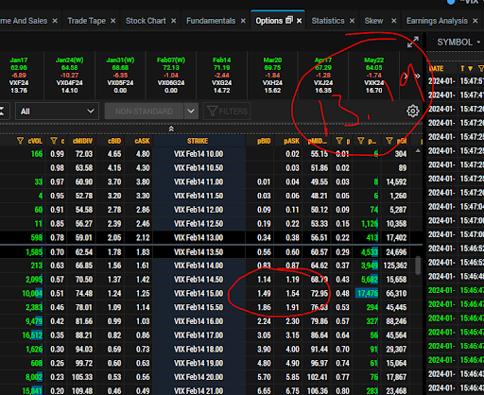Image resolution: width=484 pixels, height=395 pixels.
Task: Click put open interest 125,362 cell
Action: pyautogui.click(x=395, y=266)
